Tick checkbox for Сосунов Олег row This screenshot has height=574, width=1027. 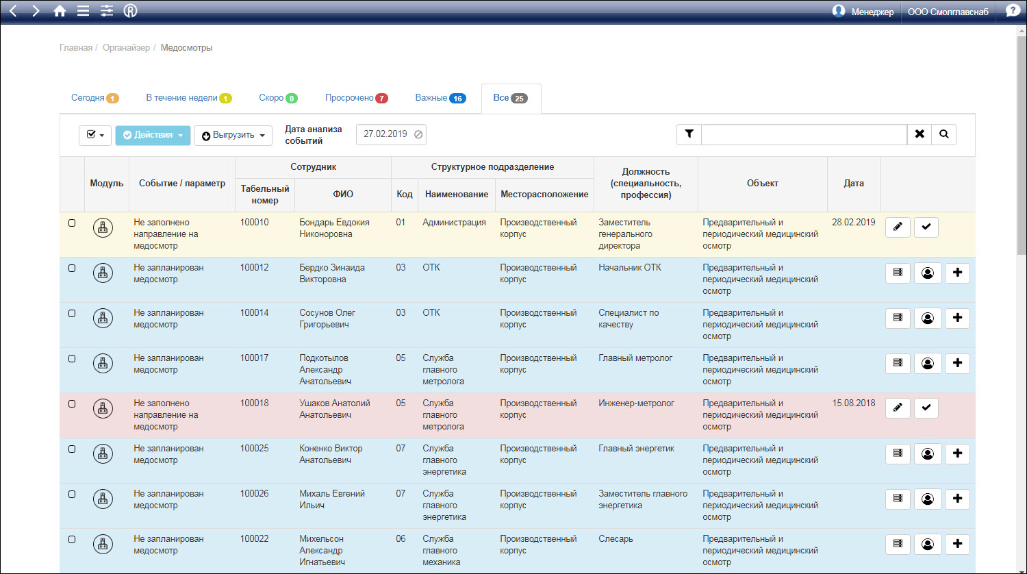click(x=72, y=314)
